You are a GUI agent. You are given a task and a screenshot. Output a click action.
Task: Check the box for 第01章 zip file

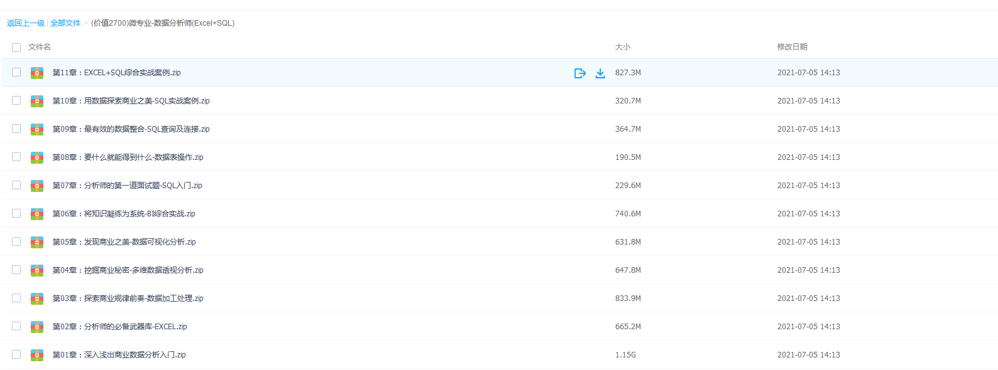[x=16, y=354]
